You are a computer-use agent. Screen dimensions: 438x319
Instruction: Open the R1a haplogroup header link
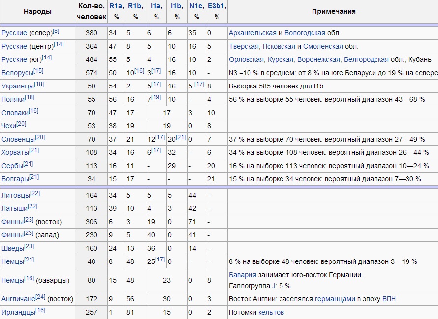(116, 6)
